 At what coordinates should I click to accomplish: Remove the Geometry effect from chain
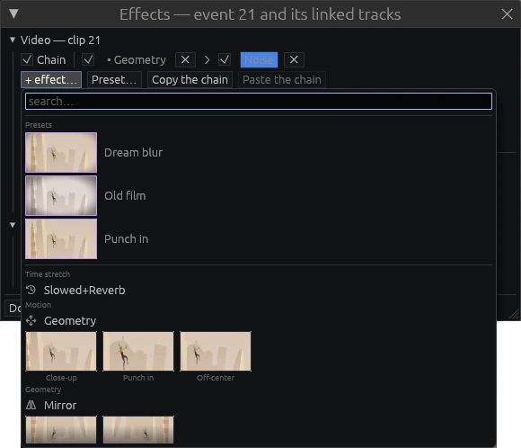pos(185,60)
